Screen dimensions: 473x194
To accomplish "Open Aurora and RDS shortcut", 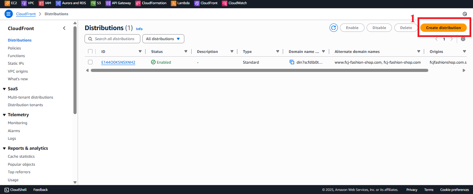I will tap(71, 3).
